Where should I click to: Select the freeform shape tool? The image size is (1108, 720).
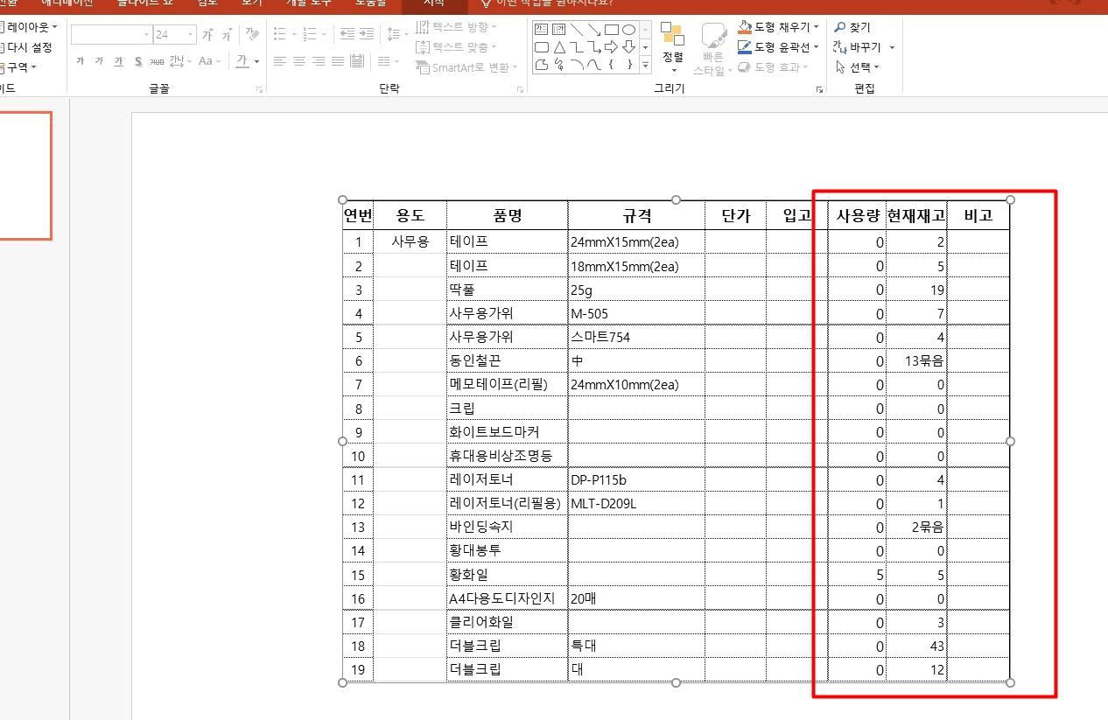(x=542, y=65)
